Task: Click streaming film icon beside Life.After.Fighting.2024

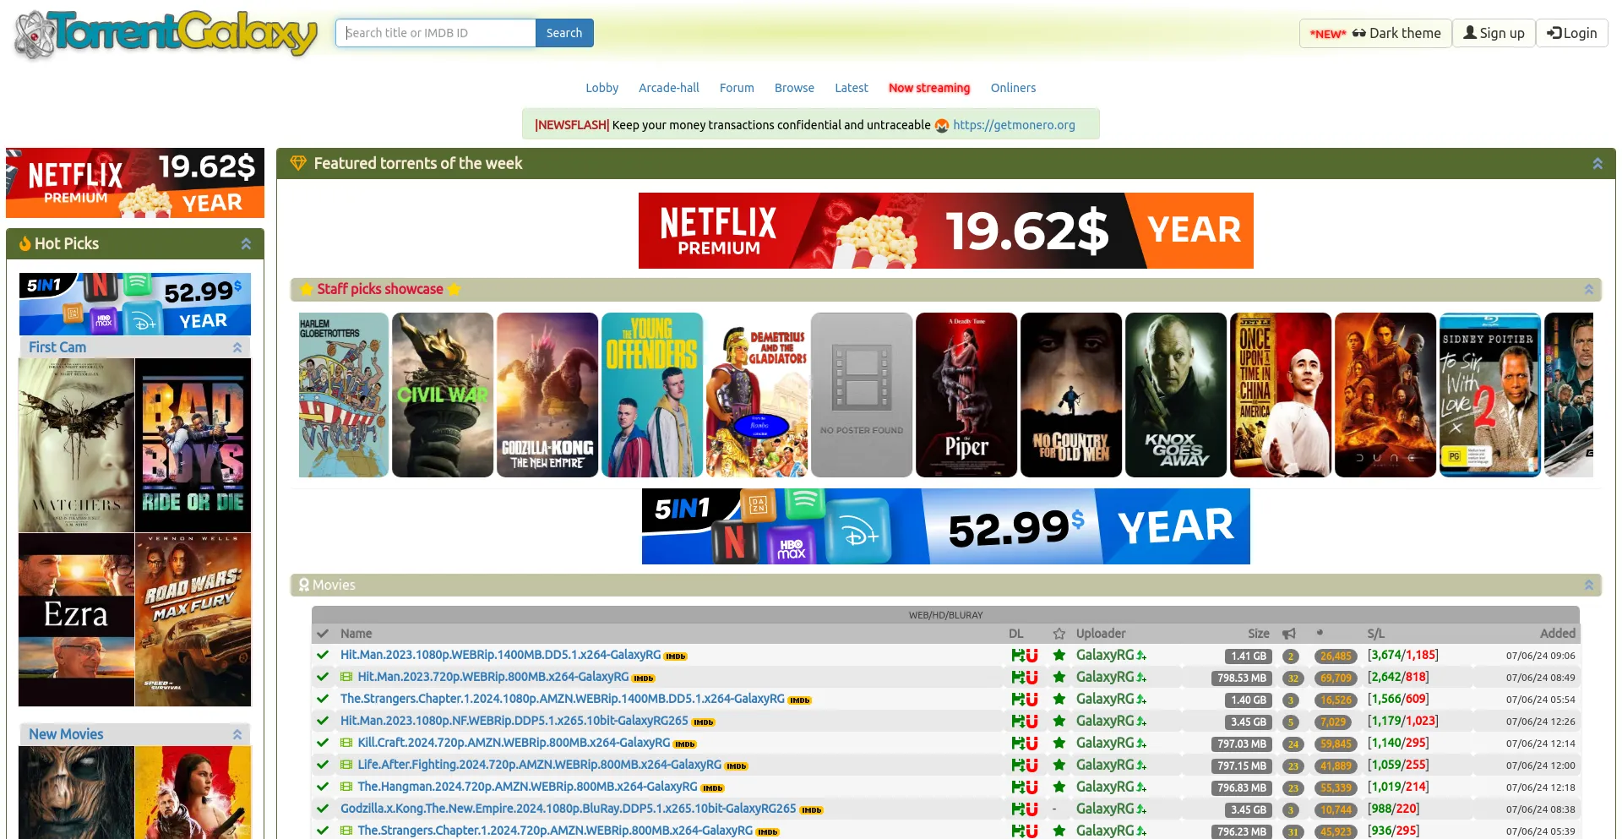Action: [346, 765]
